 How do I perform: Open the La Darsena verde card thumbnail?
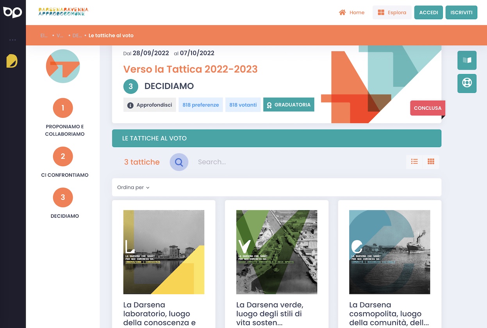277,252
